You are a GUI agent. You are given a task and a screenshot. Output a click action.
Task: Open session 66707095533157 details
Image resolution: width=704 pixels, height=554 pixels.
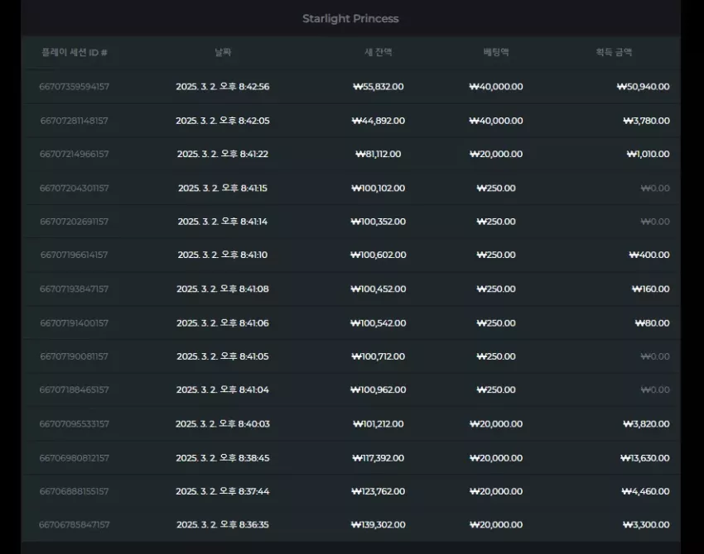coord(74,423)
